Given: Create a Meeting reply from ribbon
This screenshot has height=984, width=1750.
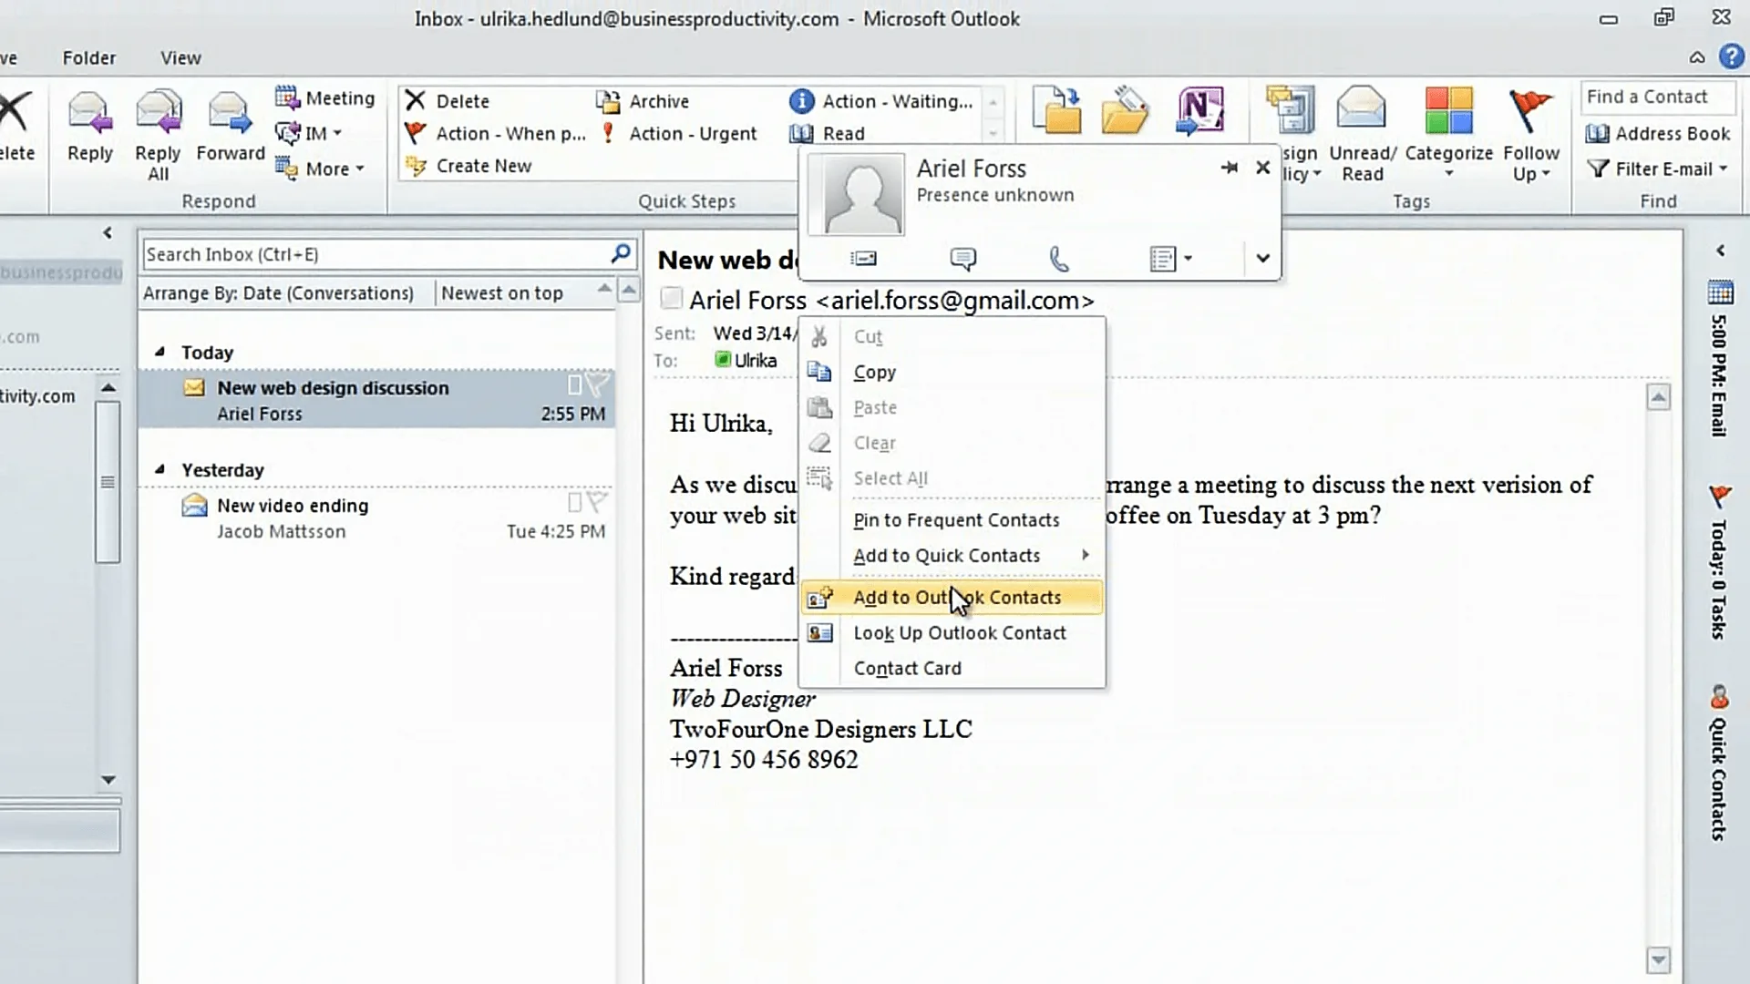Looking at the screenshot, I should [x=324, y=98].
